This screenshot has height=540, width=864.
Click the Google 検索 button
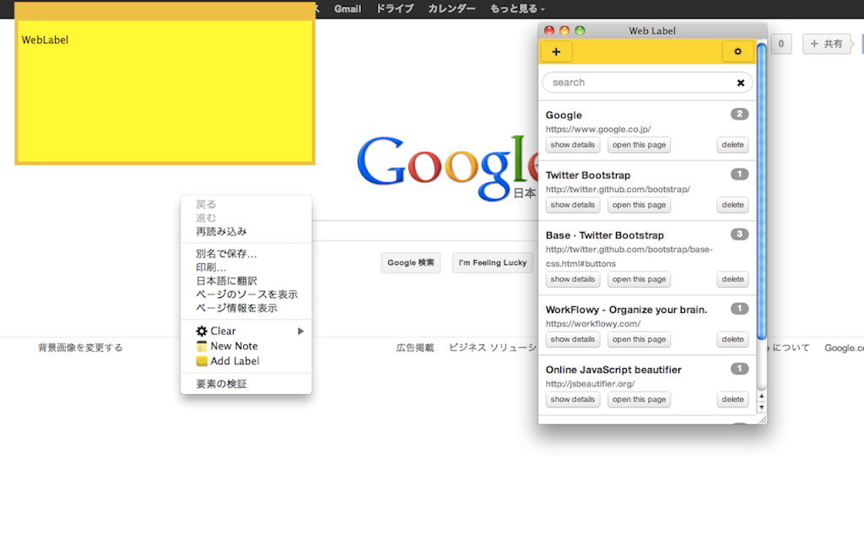[x=411, y=263]
